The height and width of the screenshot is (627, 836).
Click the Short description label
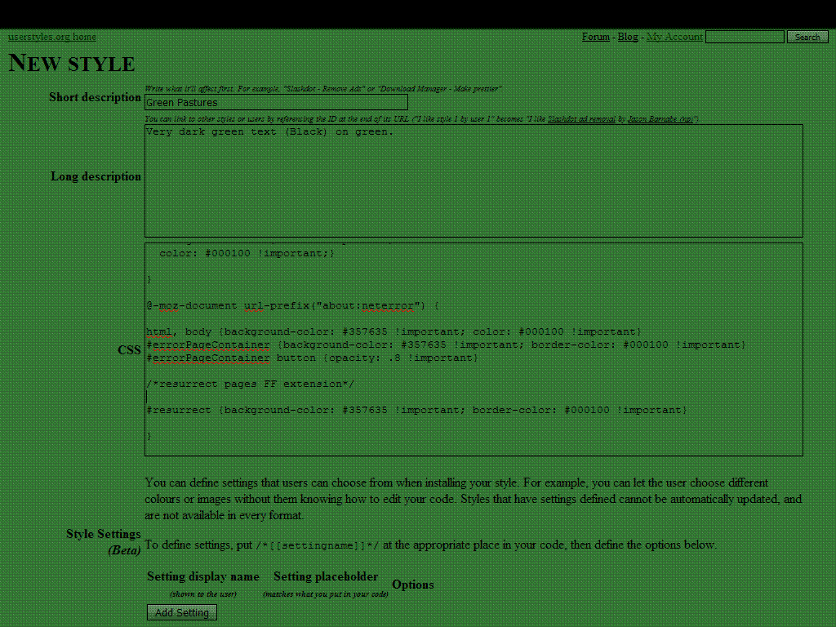tap(95, 97)
